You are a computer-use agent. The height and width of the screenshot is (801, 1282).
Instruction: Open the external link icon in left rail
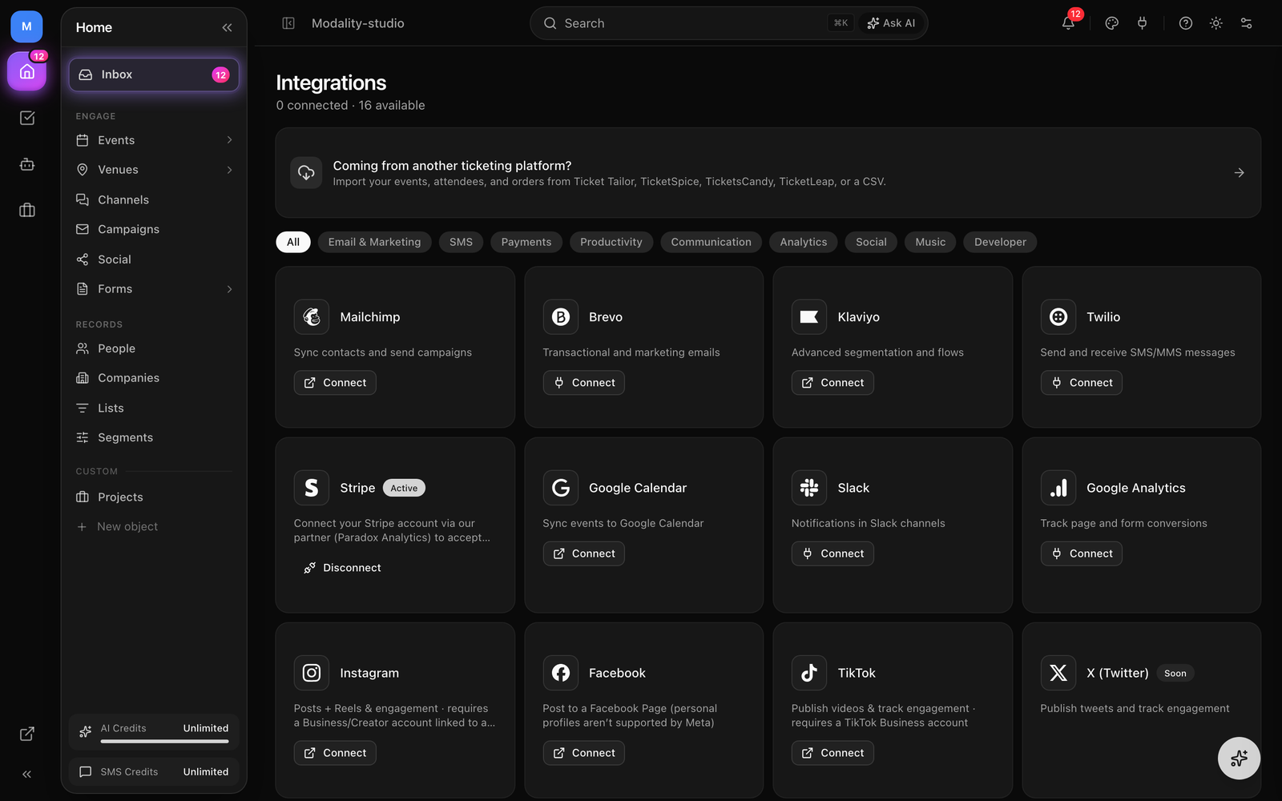click(27, 734)
